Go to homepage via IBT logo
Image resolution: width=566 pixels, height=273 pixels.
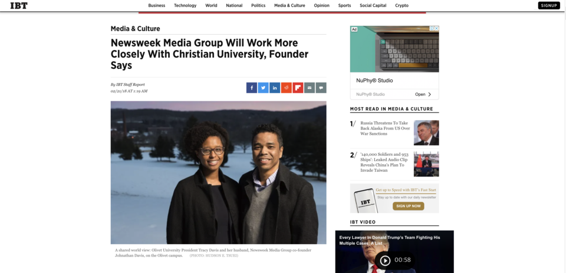(x=19, y=5)
